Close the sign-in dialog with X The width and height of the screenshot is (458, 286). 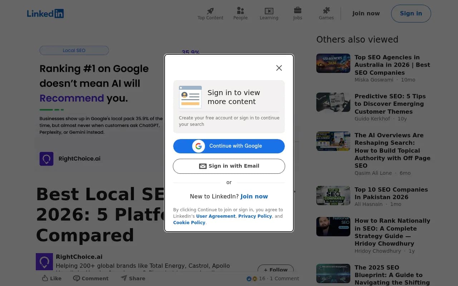click(x=279, y=68)
